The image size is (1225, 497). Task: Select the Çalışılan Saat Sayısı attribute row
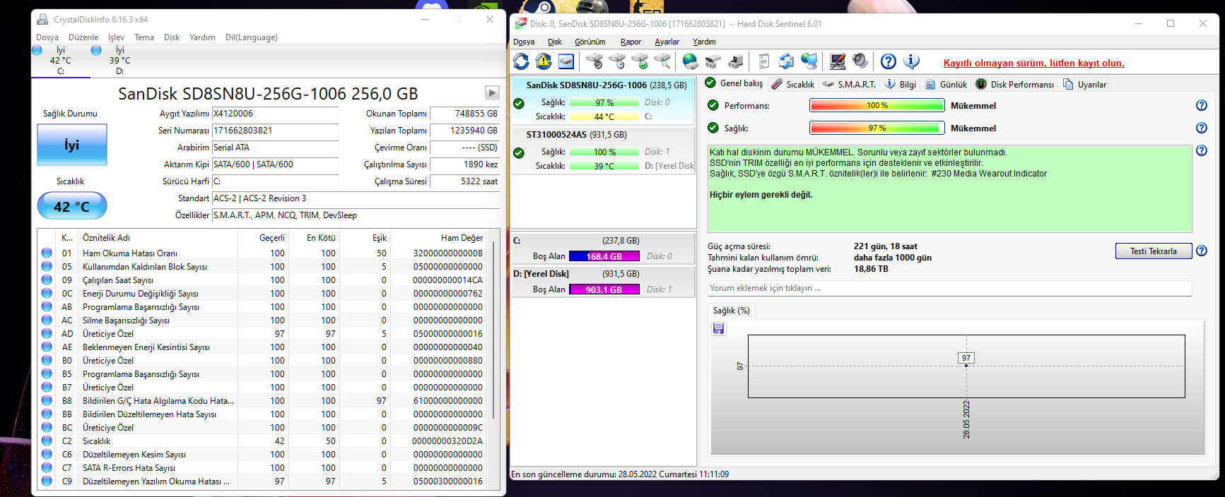(x=262, y=280)
